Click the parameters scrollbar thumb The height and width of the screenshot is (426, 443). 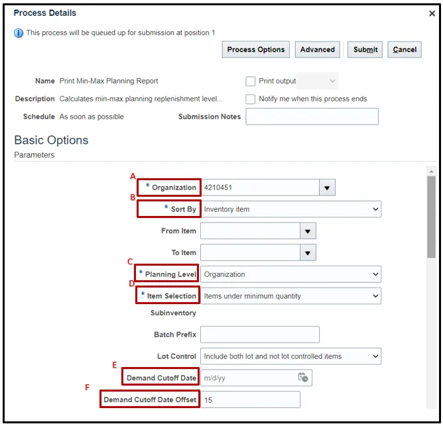(x=431, y=217)
